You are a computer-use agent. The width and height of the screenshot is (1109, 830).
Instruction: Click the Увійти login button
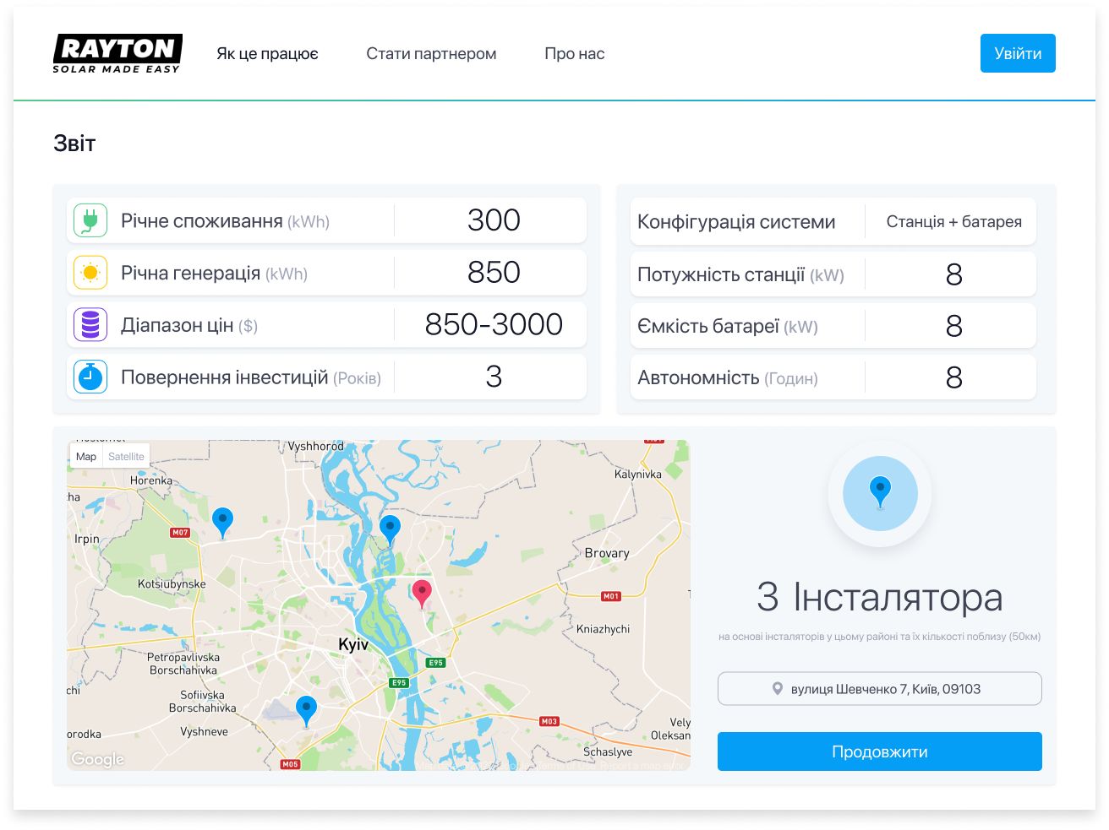pyautogui.click(x=1018, y=52)
